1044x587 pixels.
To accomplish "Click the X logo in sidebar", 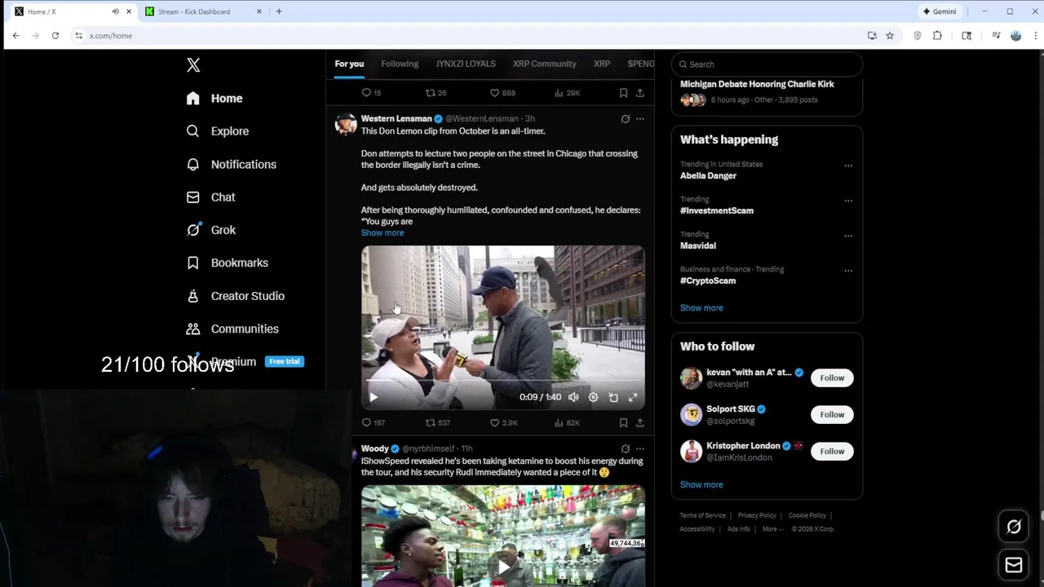I will coord(193,65).
